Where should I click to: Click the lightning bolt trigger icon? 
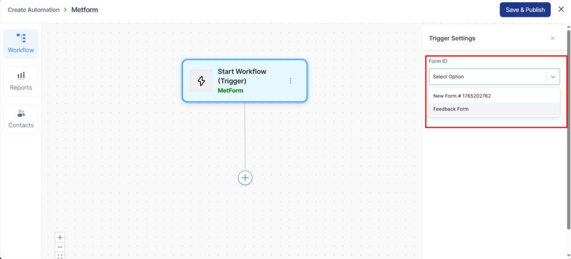(x=201, y=81)
